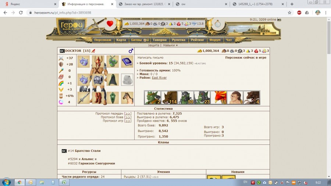This screenshot has width=331, height=186.
Task: Open the red heart health icon
Action: [x=110, y=24]
